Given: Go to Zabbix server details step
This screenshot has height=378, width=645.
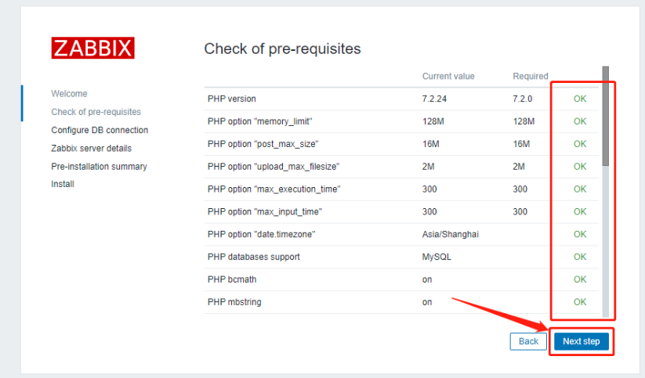Looking at the screenshot, I should click(91, 148).
